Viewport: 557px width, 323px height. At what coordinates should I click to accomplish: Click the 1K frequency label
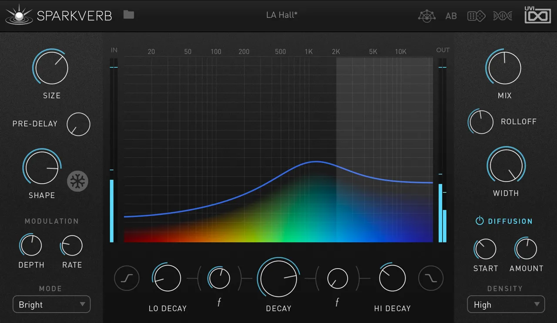coord(309,51)
